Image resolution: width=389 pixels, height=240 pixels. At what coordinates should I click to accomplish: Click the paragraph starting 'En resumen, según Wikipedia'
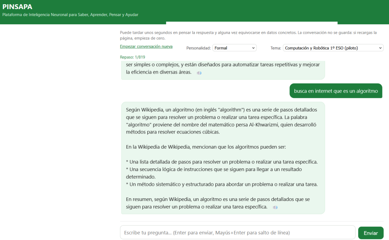click(218, 203)
